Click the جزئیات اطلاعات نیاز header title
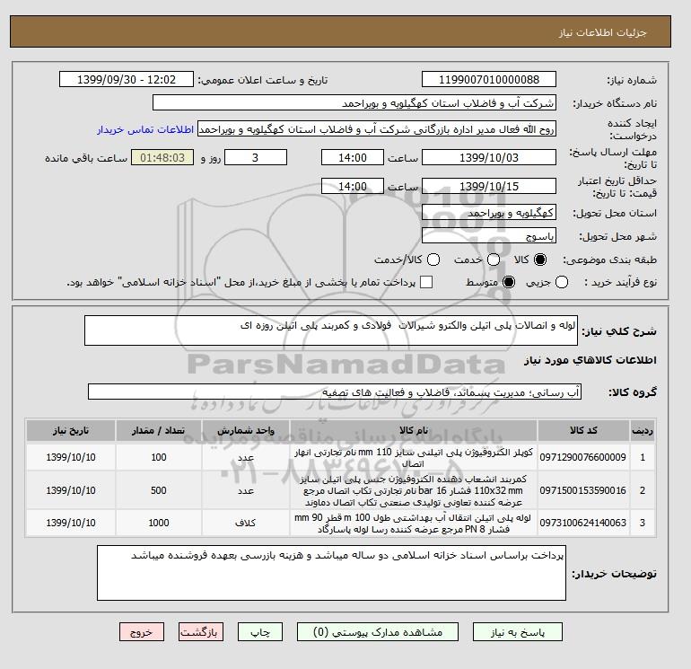 coord(603,32)
